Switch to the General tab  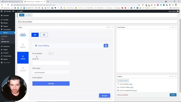coord(23,46)
